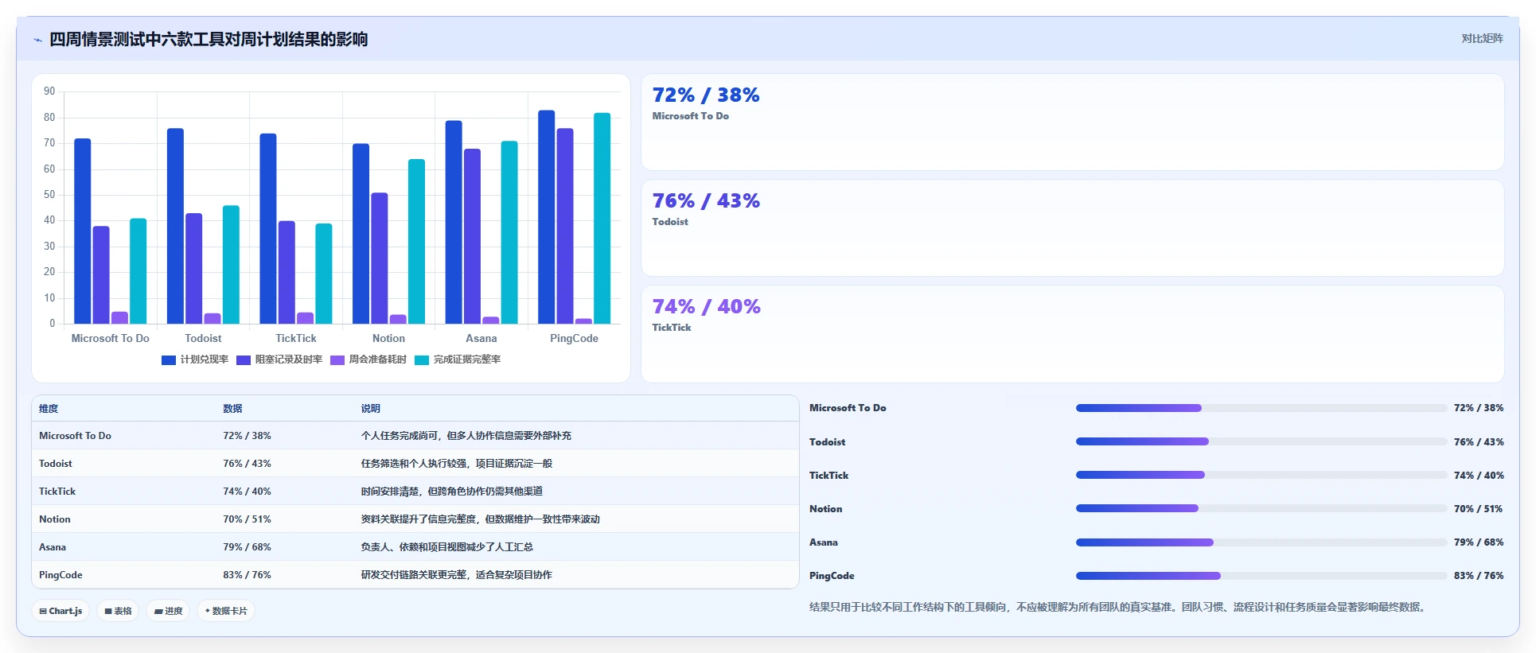Click the 83% / 76% value beside PingCode bar
The image size is (1536, 653).
(x=1479, y=576)
